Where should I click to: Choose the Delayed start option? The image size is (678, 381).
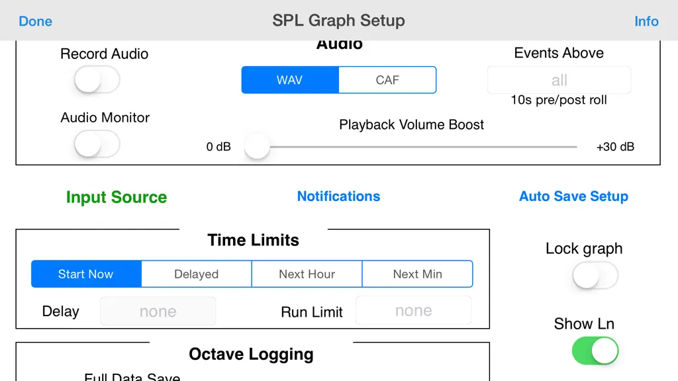point(196,274)
